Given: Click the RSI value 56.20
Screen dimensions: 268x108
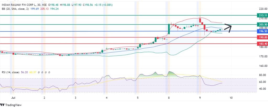Looking at the screenshot, I should pos(24,72).
